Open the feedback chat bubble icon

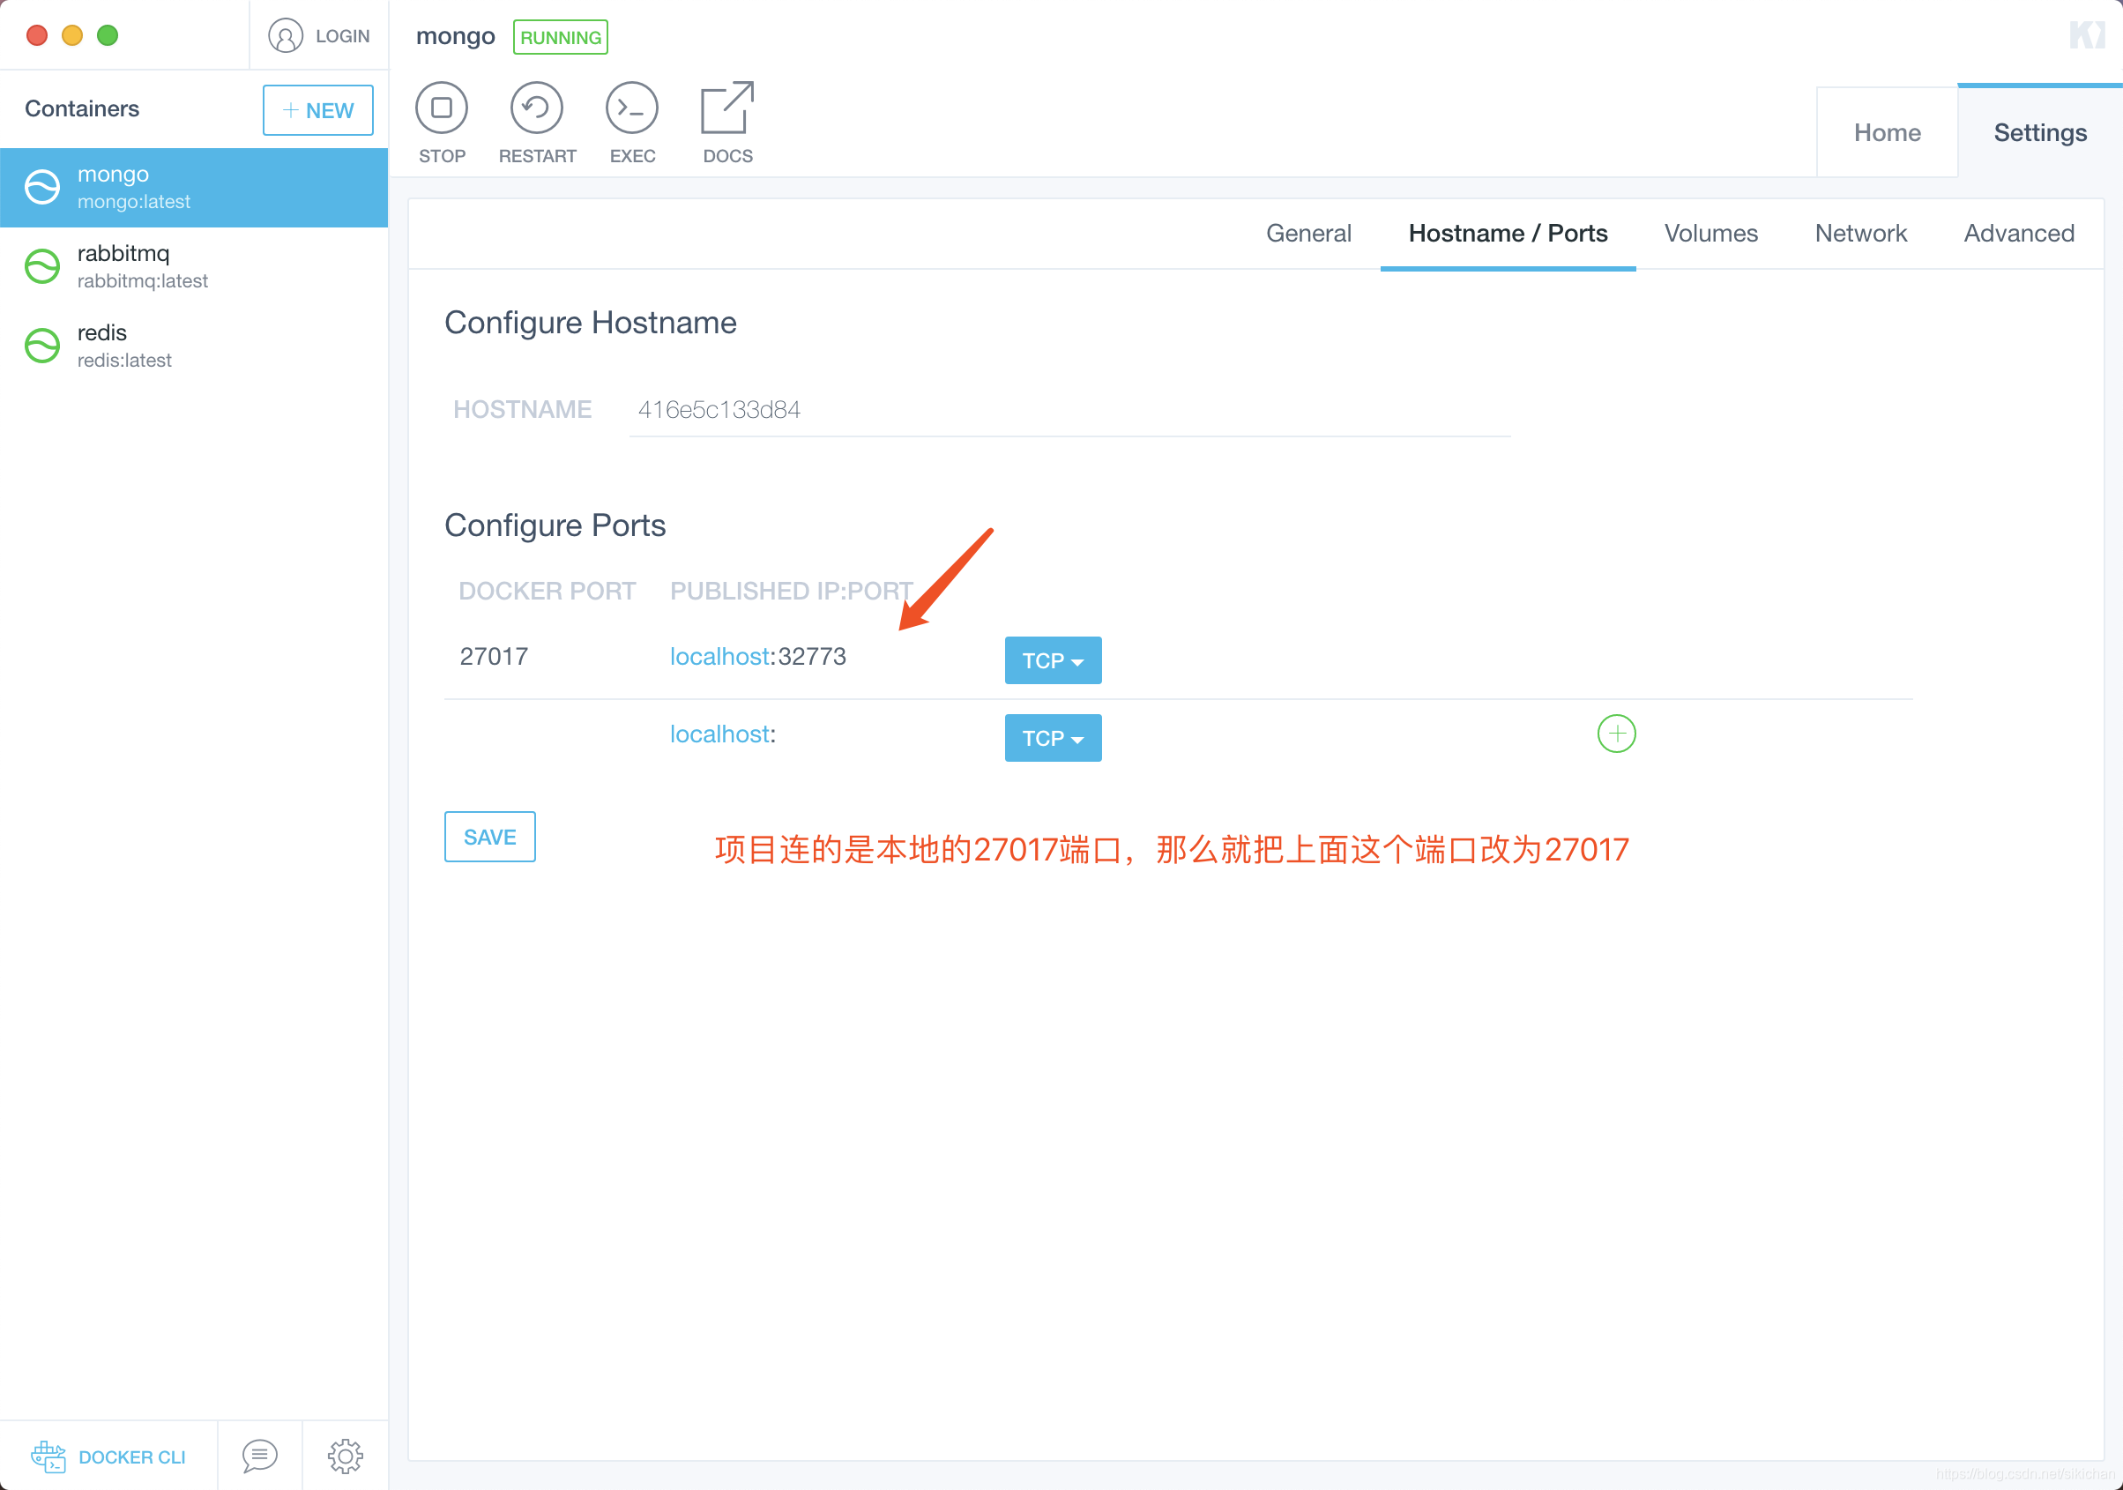pyautogui.click(x=259, y=1456)
